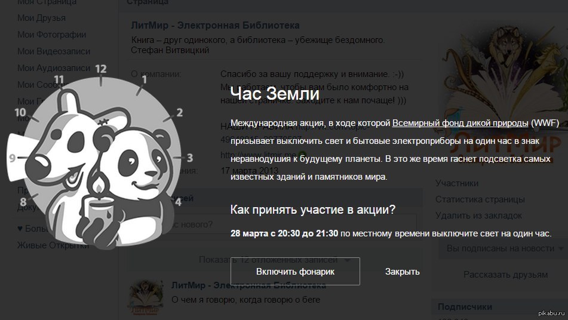Open "Статистика страницы"

(x=480, y=199)
